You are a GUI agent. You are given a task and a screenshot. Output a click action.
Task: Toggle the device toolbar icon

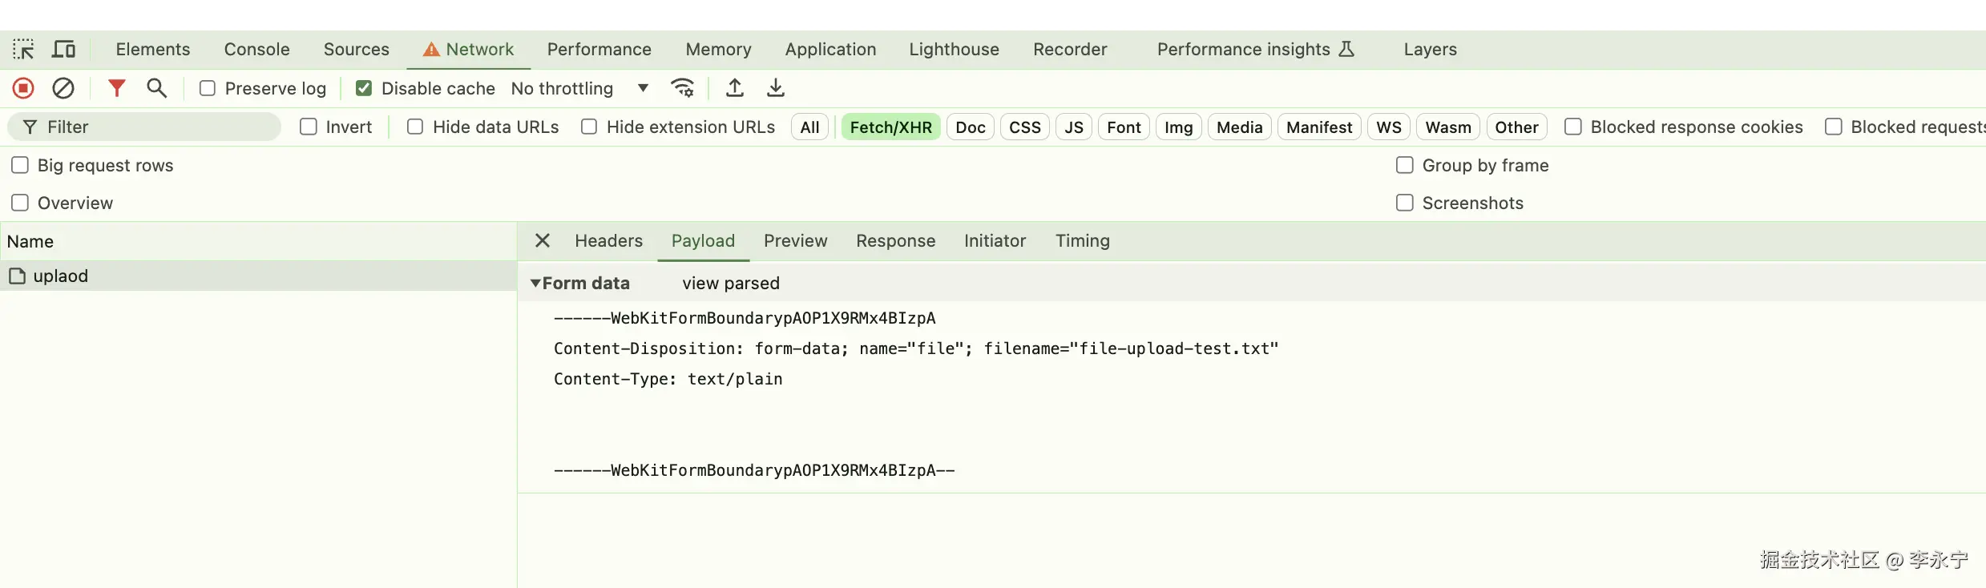click(x=63, y=50)
